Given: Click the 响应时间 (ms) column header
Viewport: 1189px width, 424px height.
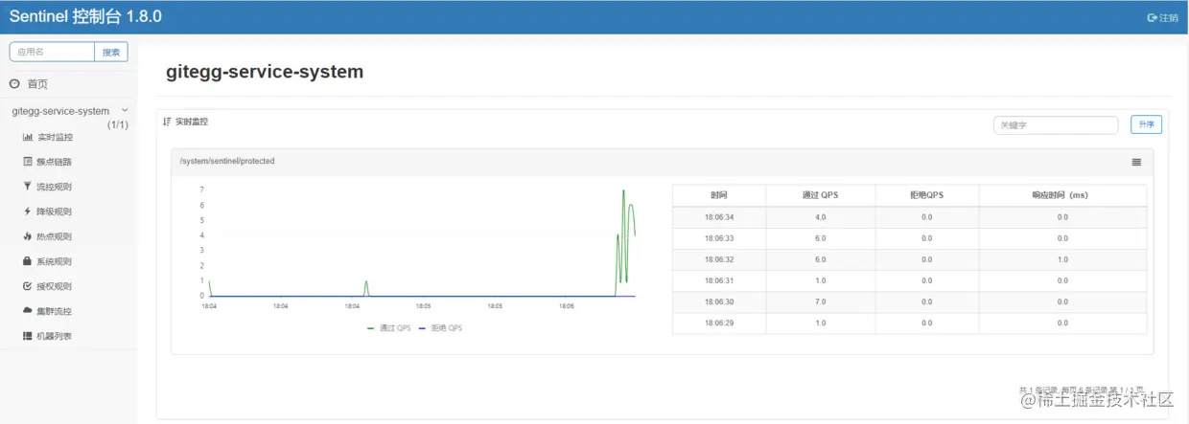Looking at the screenshot, I should 1062,195.
